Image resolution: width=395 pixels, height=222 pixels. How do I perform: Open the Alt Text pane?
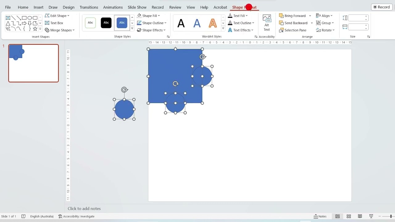point(267,23)
